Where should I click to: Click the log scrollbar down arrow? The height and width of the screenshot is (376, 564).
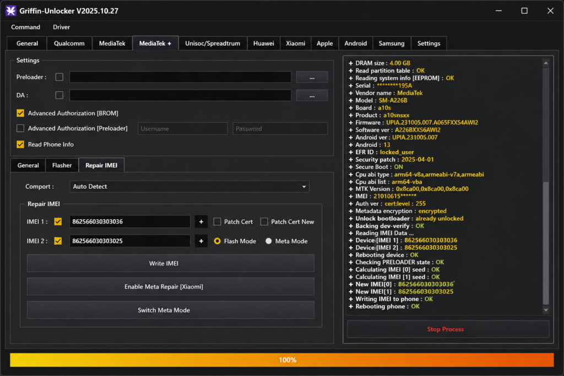(x=546, y=310)
